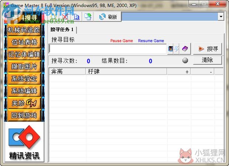
Task: Click the plus column header
Action: [x=179, y=71]
